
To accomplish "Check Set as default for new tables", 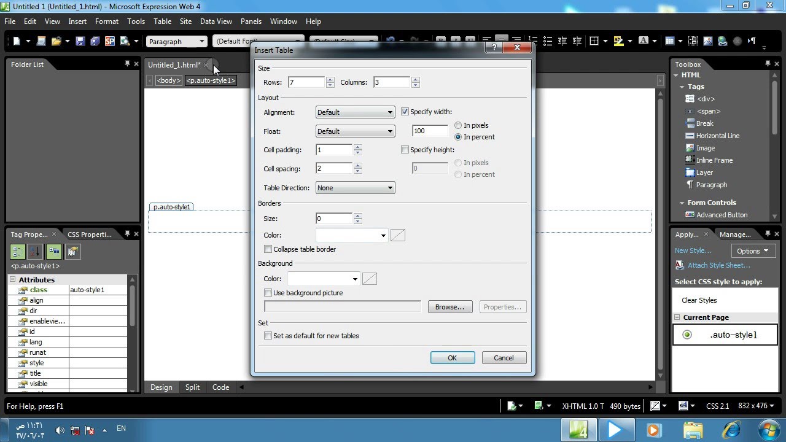I will pos(268,336).
